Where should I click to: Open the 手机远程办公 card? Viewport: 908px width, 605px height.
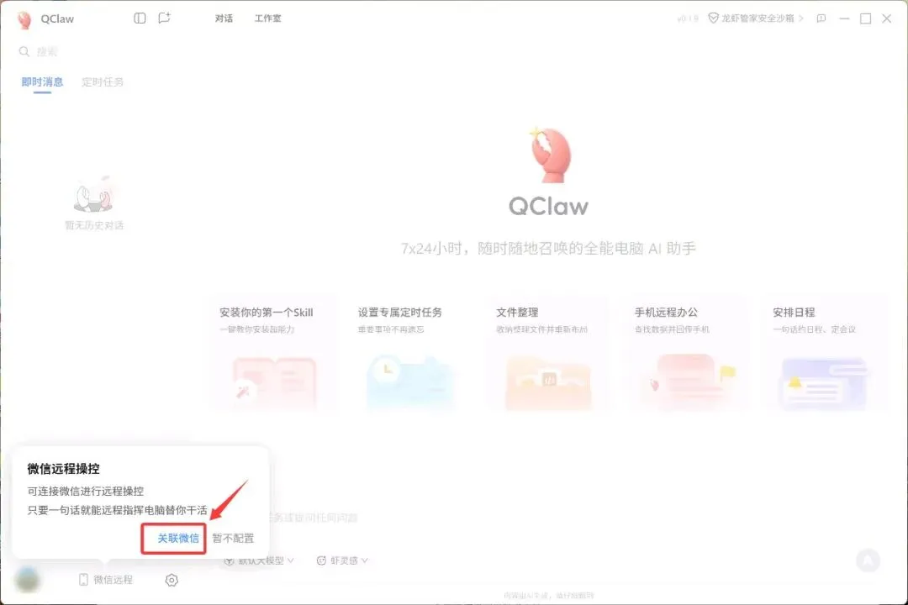pyautogui.click(x=687, y=353)
